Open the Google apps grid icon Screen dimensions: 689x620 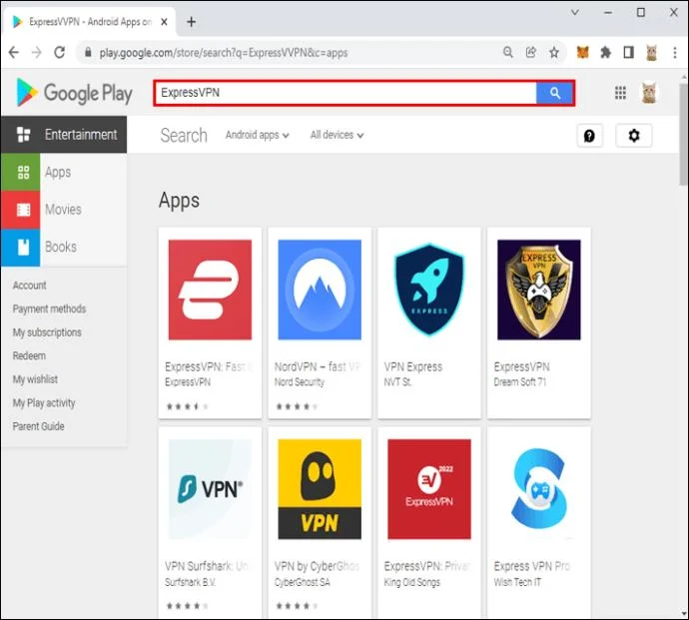click(620, 93)
